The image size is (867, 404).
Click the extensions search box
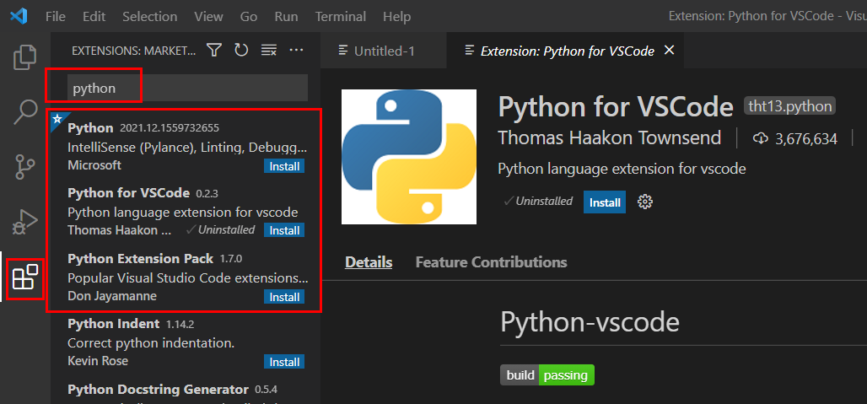click(x=187, y=88)
